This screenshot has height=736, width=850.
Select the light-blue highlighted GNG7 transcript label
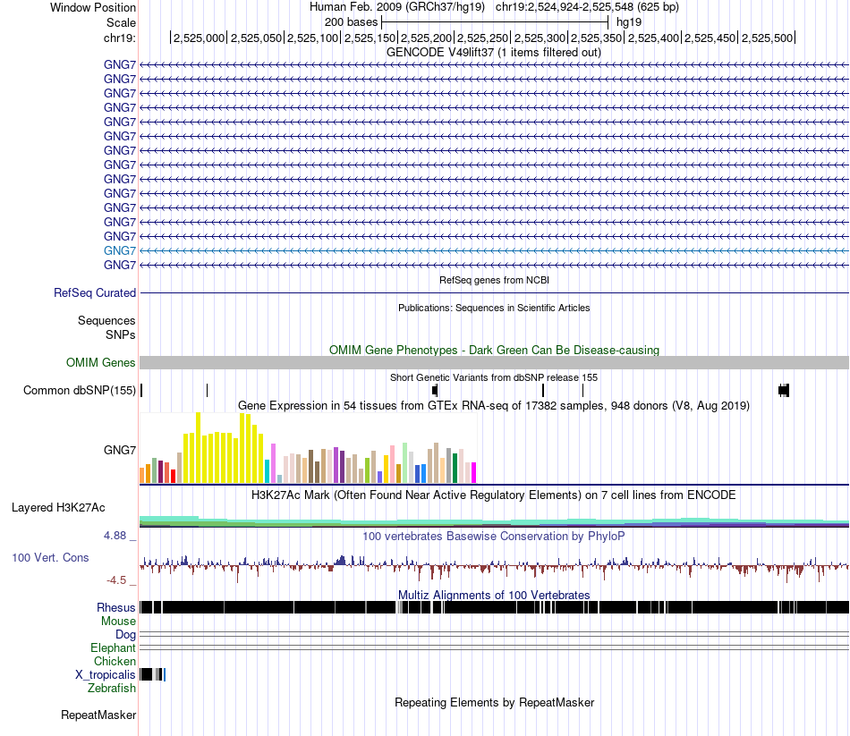(120, 251)
